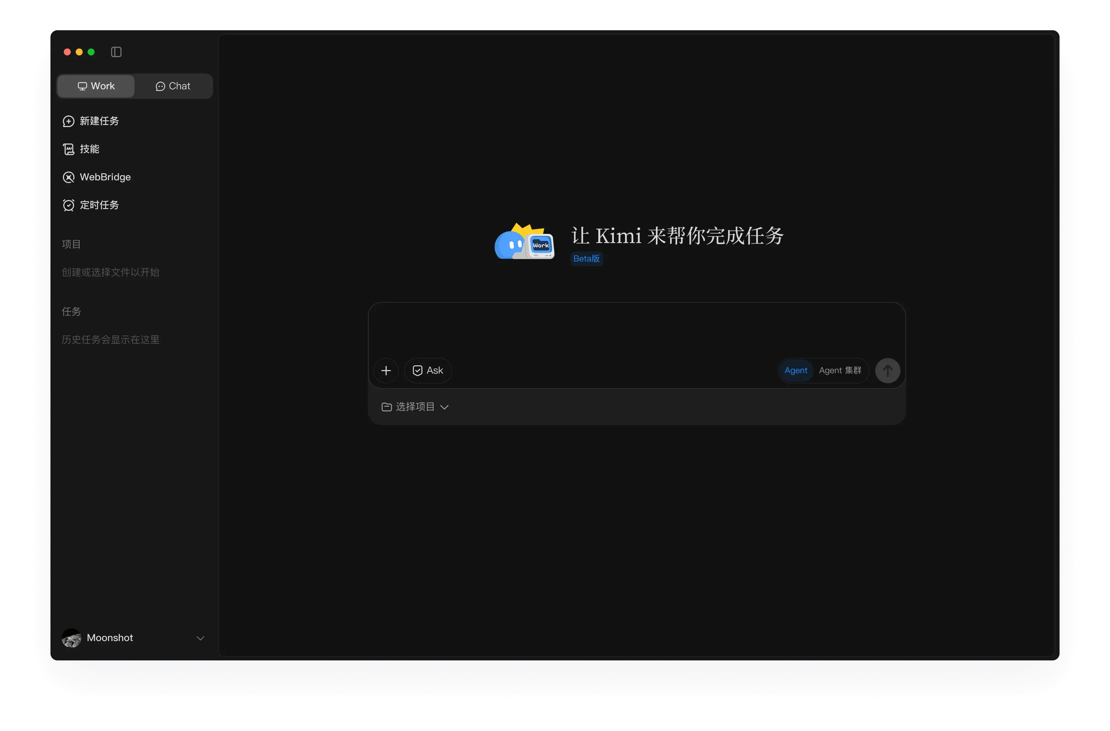The height and width of the screenshot is (731, 1110).
Task: Minimize window with yellow button
Action: [79, 52]
